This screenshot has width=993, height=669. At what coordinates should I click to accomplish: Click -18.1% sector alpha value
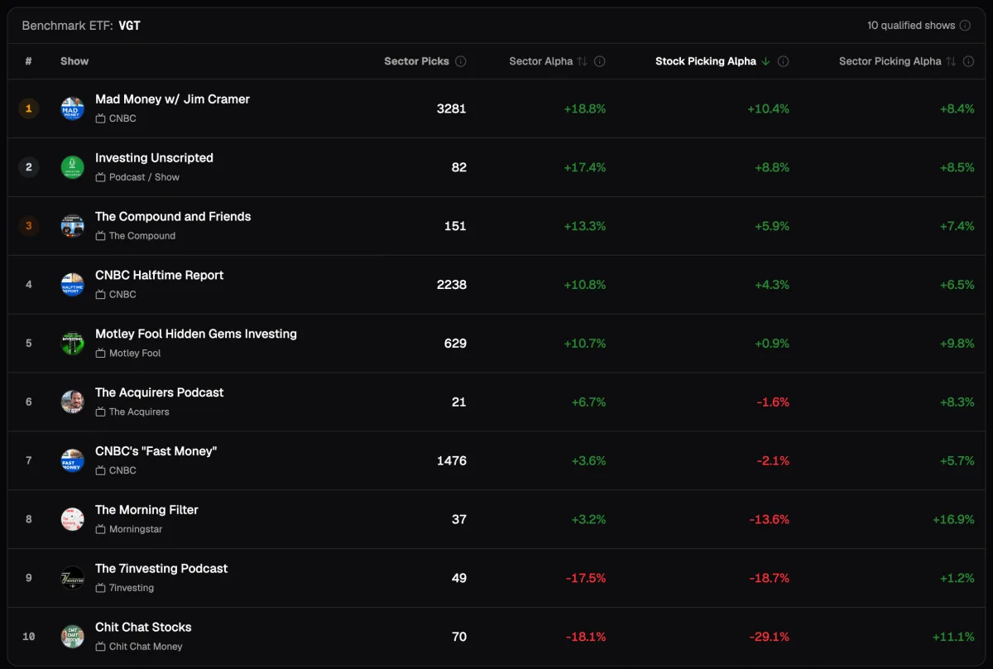586,637
